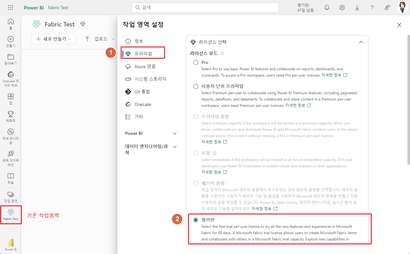The height and width of the screenshot is (254, 410).
Task: Open Deployment pipelines (배포 파이프라인) icon
Action: coord(11,158)
